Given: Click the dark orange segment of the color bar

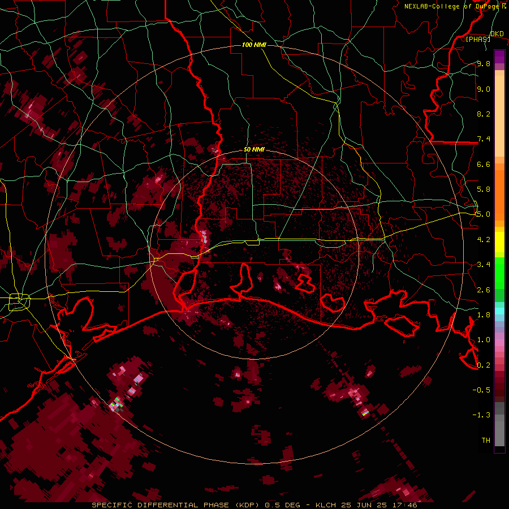Looking at the screenshot, I should tap(499, 196).
